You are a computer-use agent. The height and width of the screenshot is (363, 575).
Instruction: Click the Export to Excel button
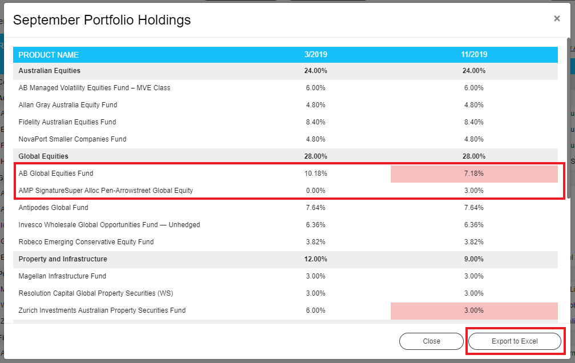(x=515, y=341)
